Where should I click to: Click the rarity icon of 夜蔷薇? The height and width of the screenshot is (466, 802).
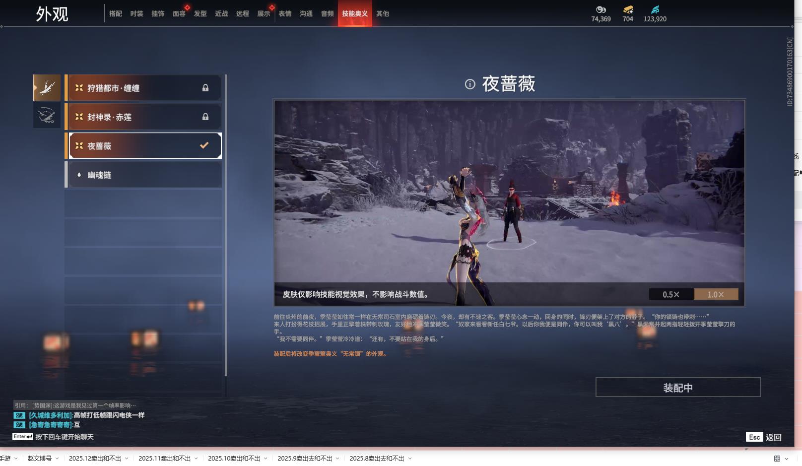79,145
